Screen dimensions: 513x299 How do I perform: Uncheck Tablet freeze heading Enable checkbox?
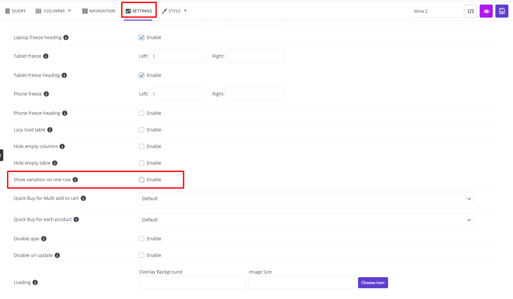point(142,75)
